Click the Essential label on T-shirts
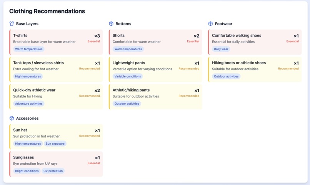Viewport: 310px width, 185px height. (94, 41)
